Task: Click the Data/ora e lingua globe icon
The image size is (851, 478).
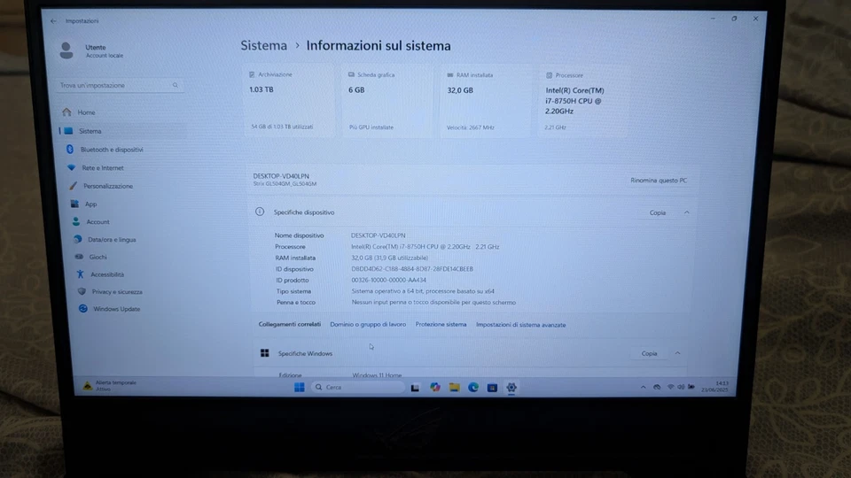Action: coord(78,239)
